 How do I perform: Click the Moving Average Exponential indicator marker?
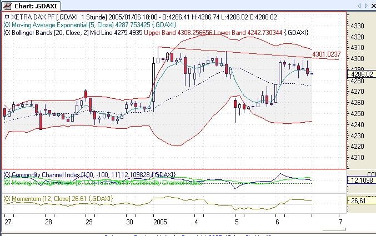tap(7, 25)
